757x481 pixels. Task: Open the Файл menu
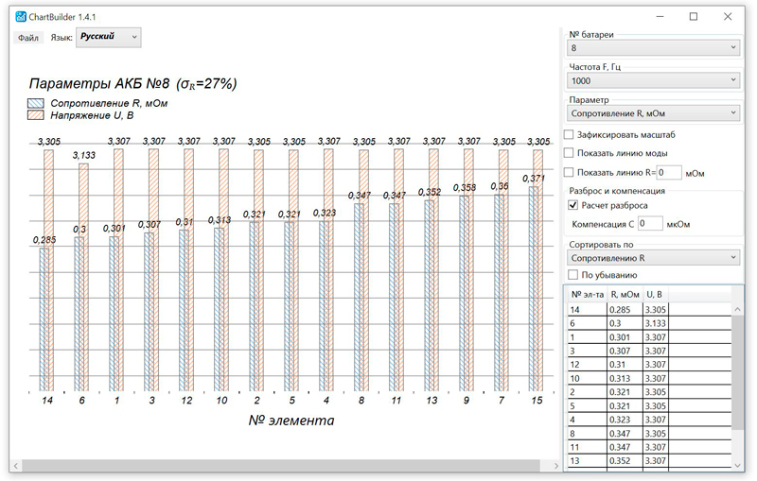pos(28,38)
